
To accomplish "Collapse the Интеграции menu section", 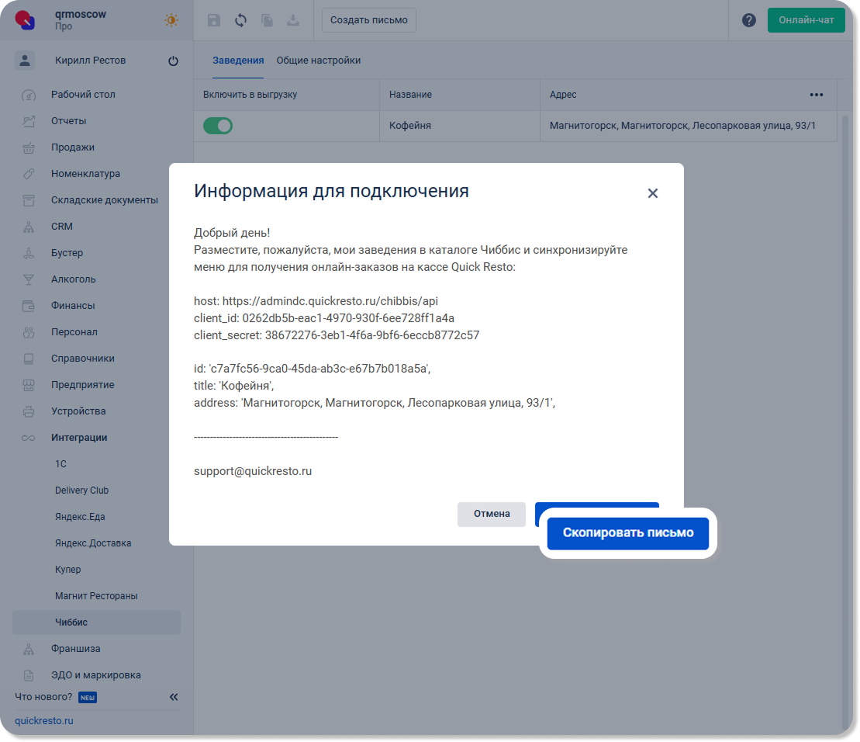I will pos(79,438).
